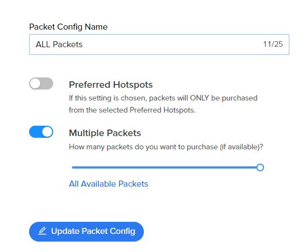Click the middle of the packets slider track
This screenshot has height=252, width=308.
166,167
